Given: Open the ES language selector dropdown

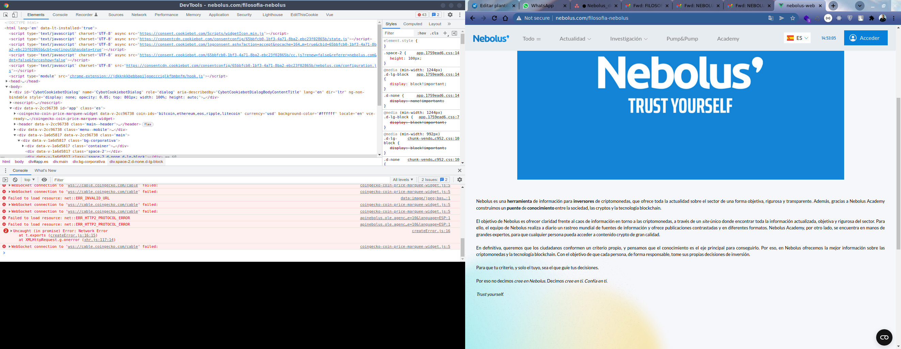Looking at the screenshot, I should point(797,38).
